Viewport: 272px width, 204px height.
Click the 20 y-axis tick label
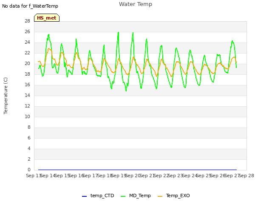pos(27,63)
